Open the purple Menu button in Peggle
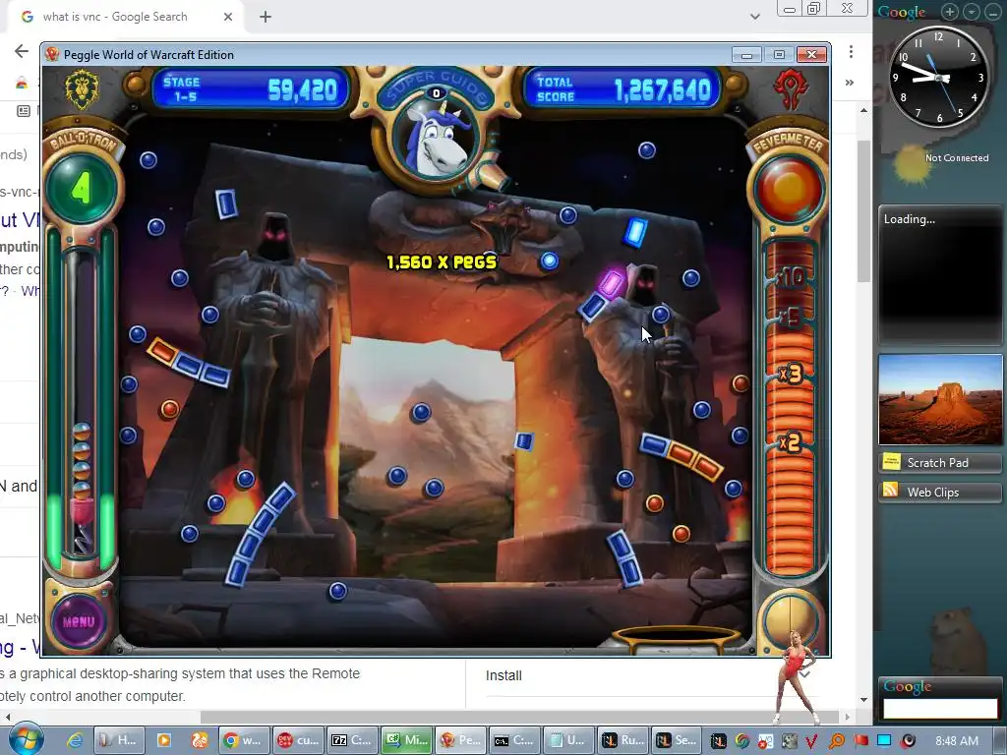 tap(79, 621)
